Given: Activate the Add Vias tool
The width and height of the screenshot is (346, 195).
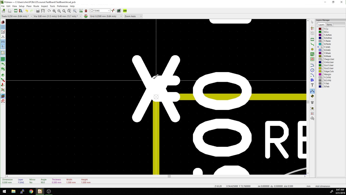Looking at the screenshot, I should [x=312, y=49].
